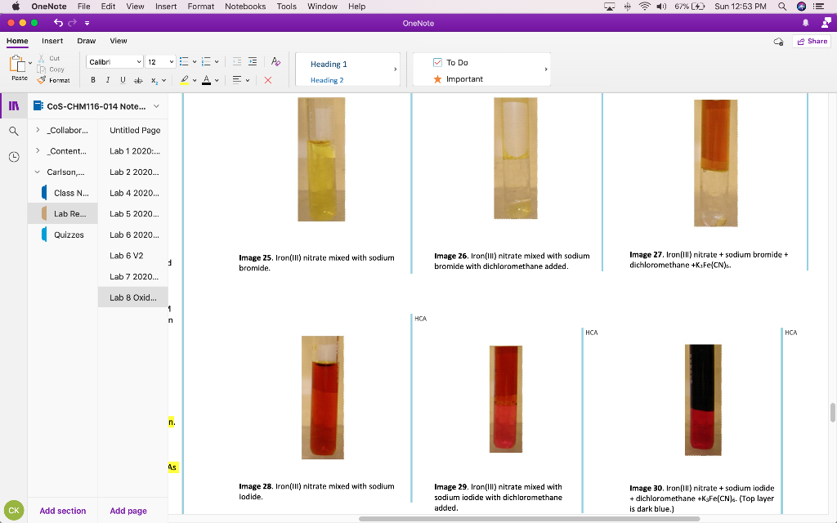Switch to the View ribbon tab
This screenshot has height=523, width=837.
click(x=119, y=41)
